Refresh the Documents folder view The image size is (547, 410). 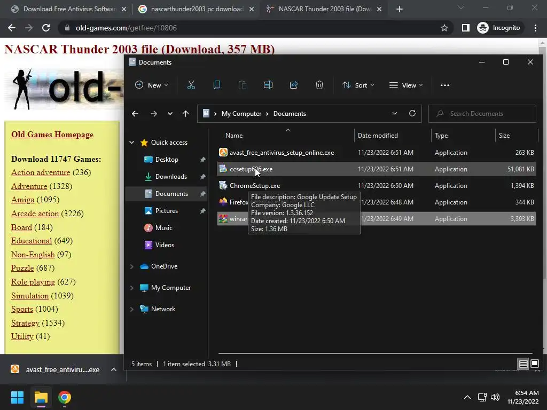[412, 113]
